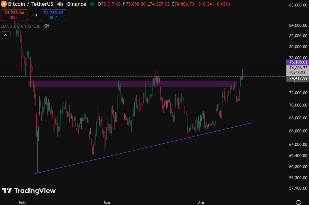Click the green market status dot
Screen dimensions: 309x205
click(92, 4)
